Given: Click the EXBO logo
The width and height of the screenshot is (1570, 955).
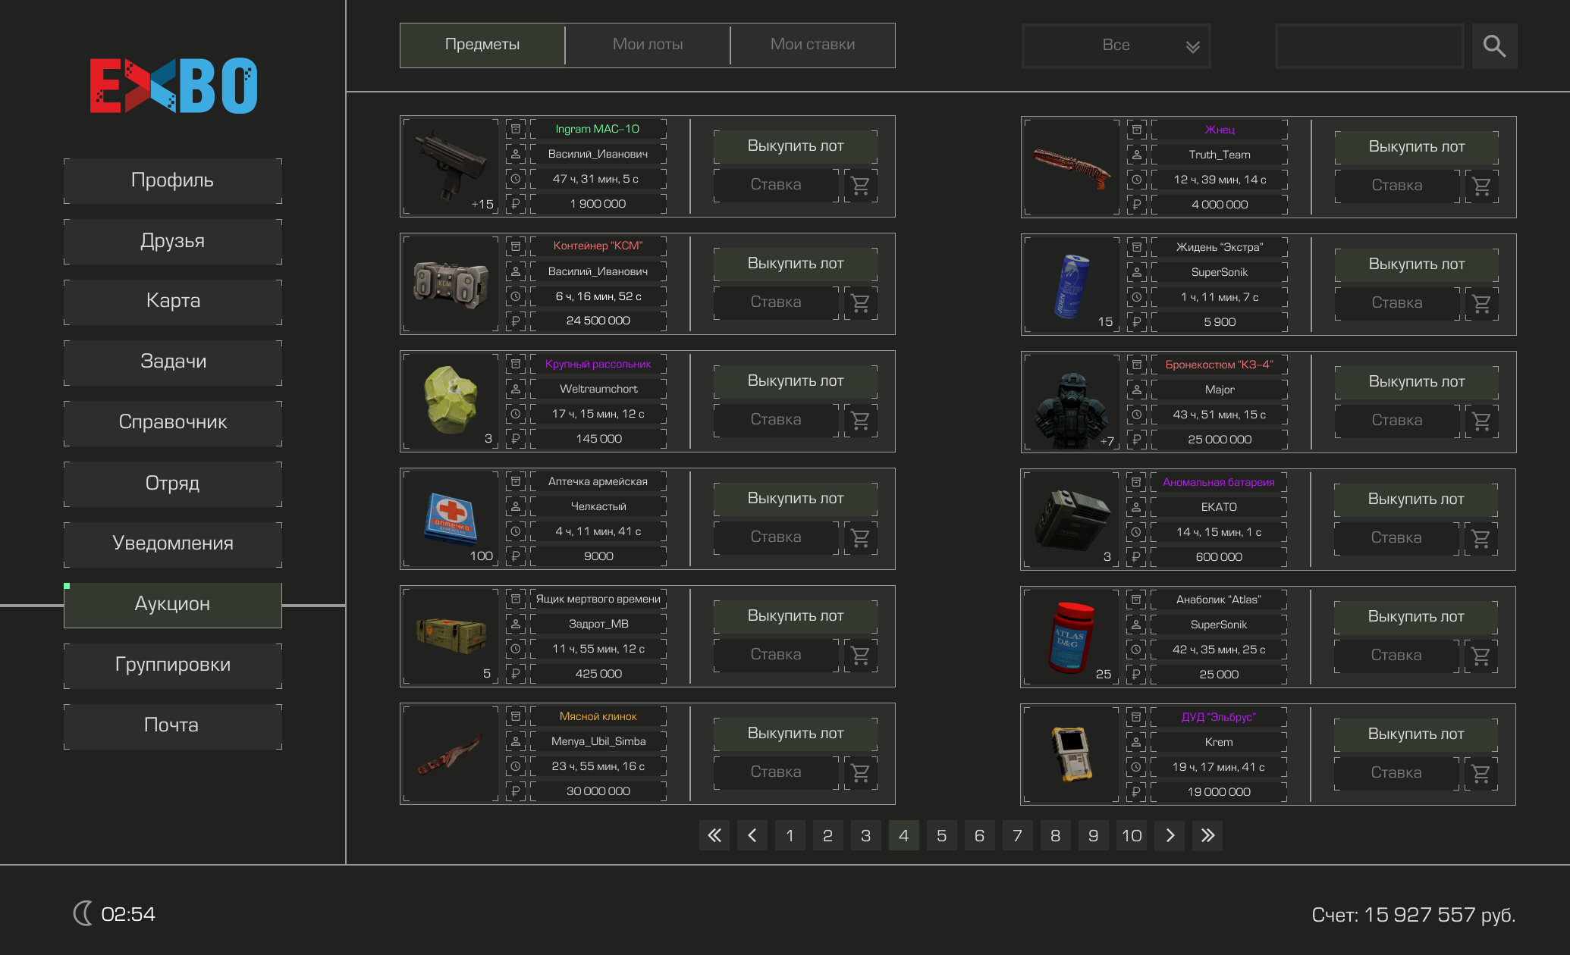Looking at the screenshot, I should pyautogui.click(x=173, y=86).
